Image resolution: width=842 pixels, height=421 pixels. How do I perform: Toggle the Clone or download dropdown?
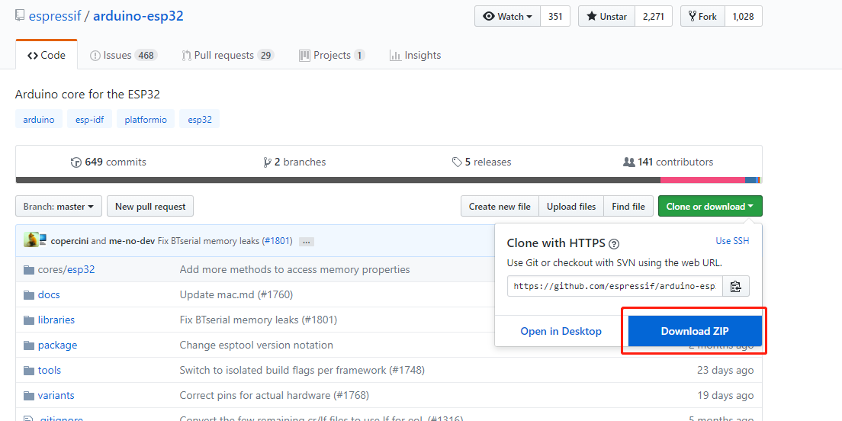[710, 206]
